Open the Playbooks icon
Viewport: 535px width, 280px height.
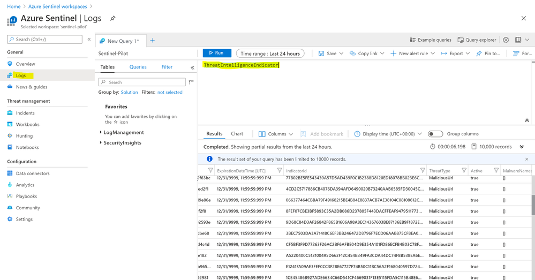(10, 196)
